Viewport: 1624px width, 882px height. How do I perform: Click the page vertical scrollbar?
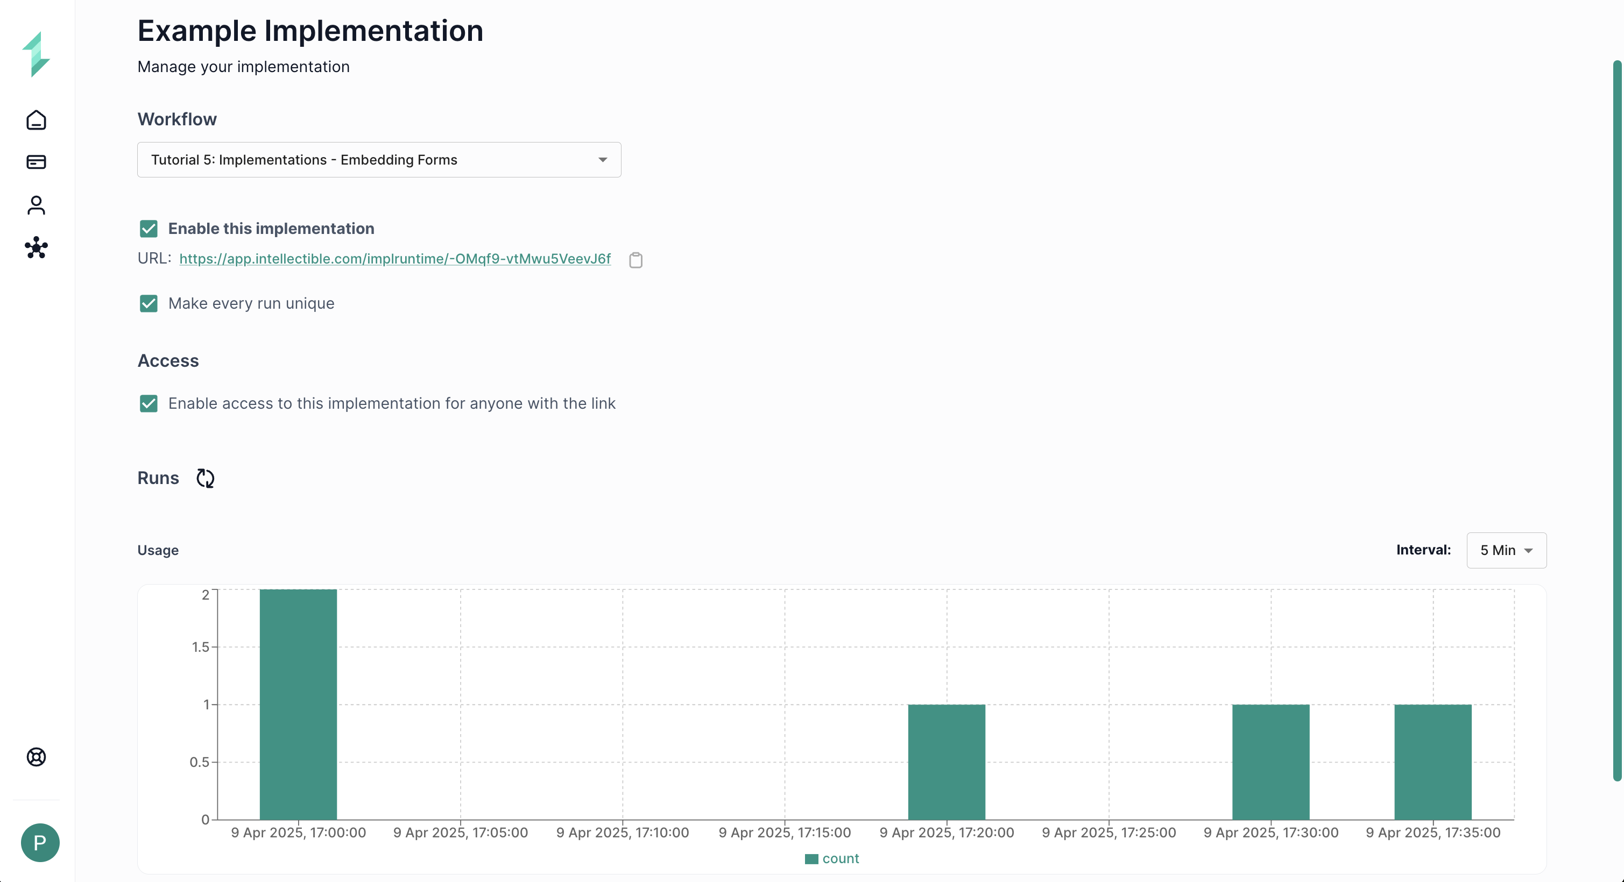click(1617, 421)
